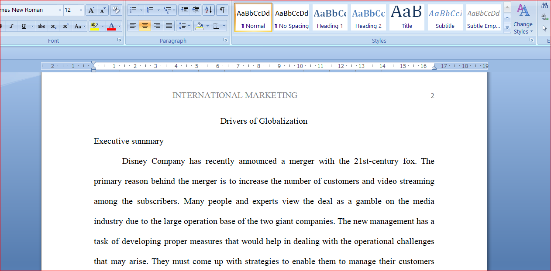Toggle Underline formatting
The image size is (551, 271).
pos(24,26)
